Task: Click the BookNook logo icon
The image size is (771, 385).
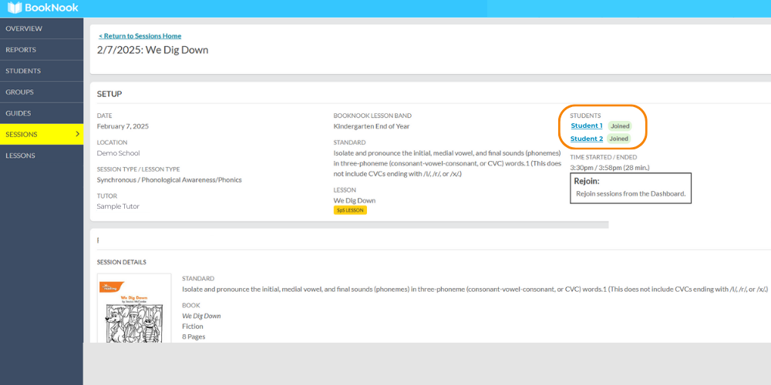Action: coord(15,8)
